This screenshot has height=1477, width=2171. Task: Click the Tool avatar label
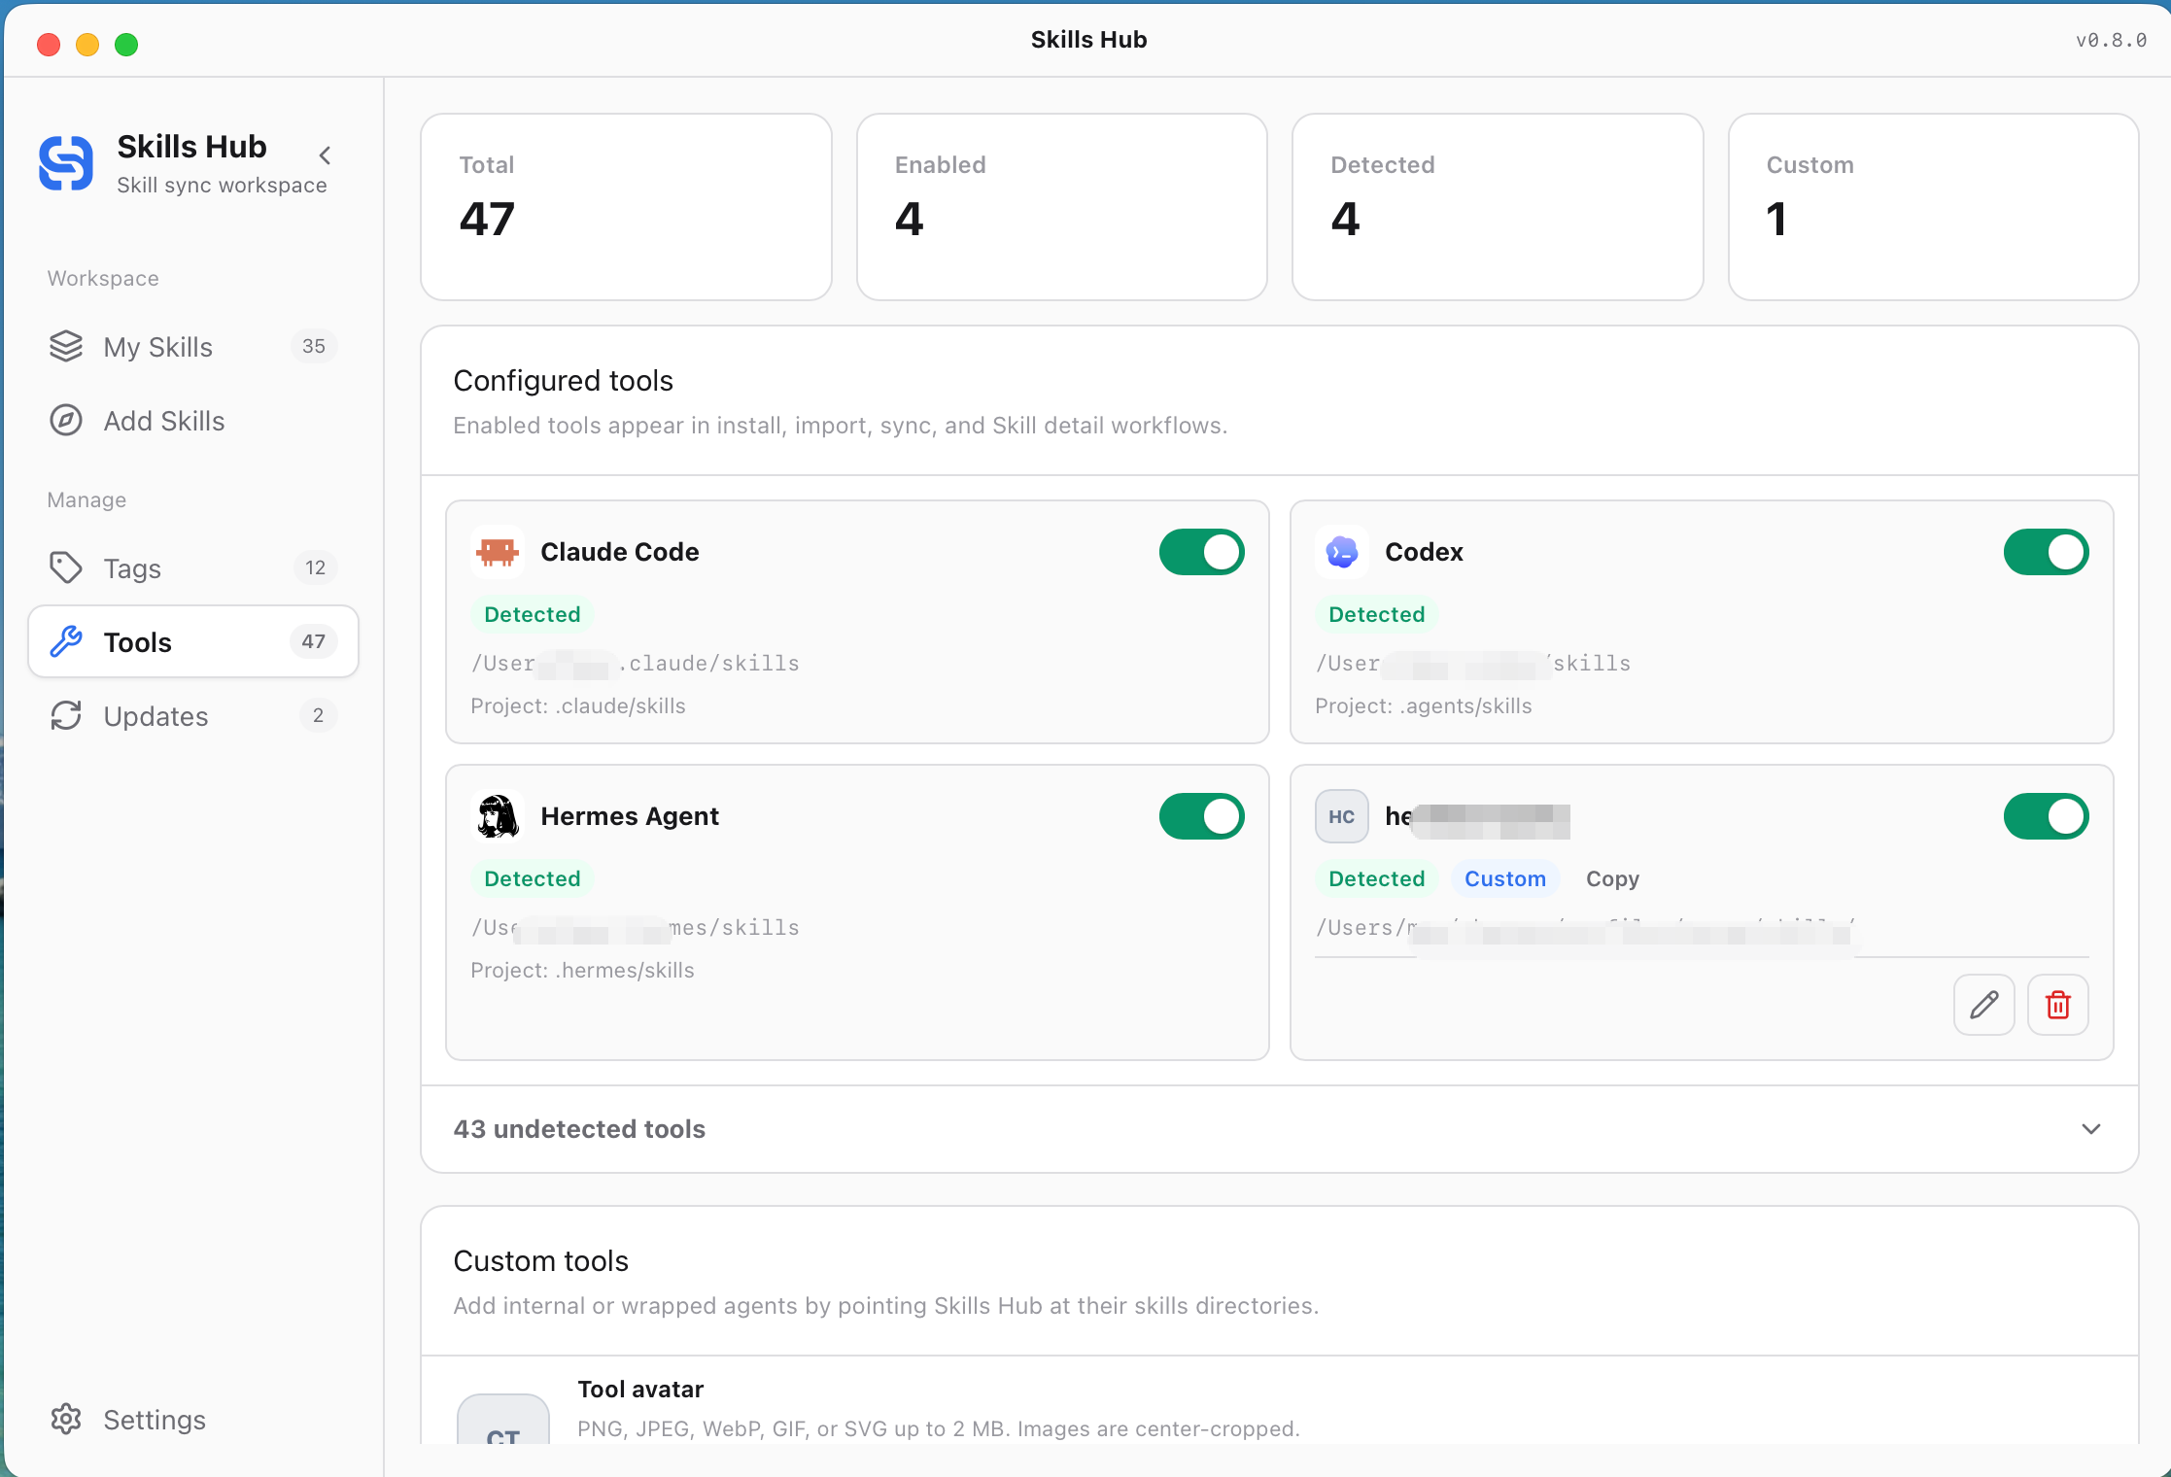pyautogui.click(x=640, y=1390)
